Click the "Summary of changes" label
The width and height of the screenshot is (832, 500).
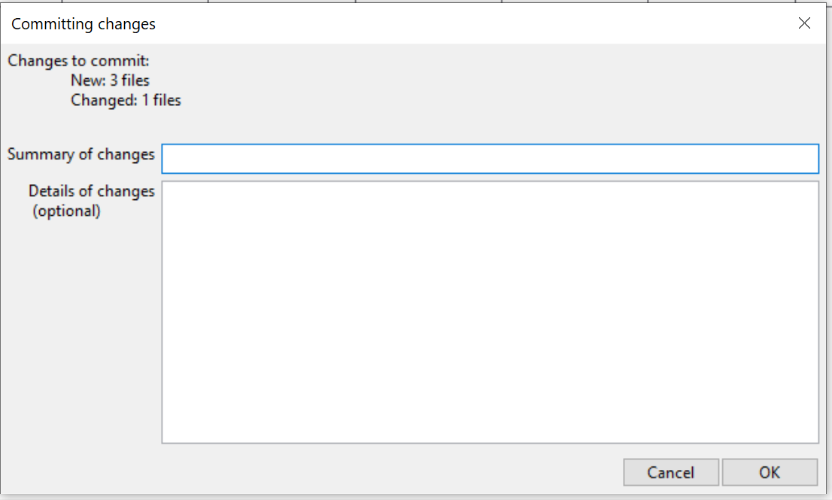pos(81,154)
